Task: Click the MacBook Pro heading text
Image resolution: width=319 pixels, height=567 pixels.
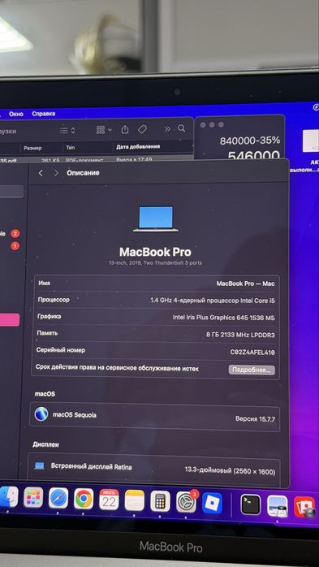Action: pos(155,252)
